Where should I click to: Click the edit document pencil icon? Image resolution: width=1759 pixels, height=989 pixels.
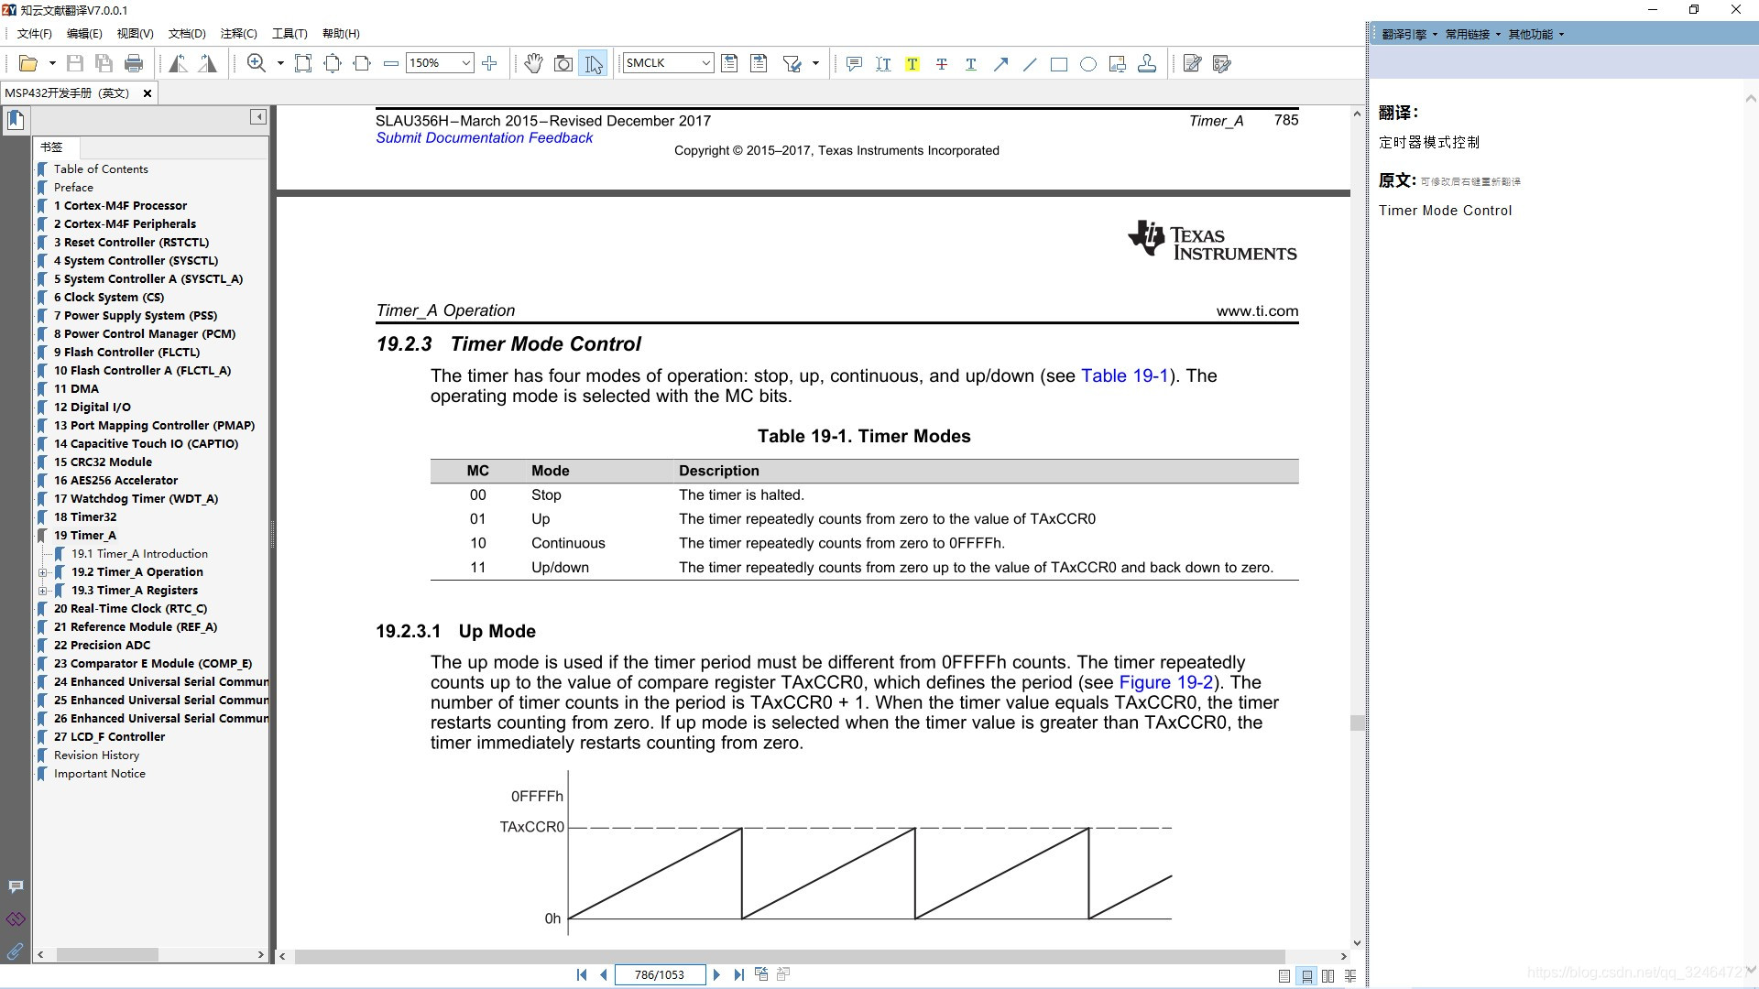point(1192,63)
